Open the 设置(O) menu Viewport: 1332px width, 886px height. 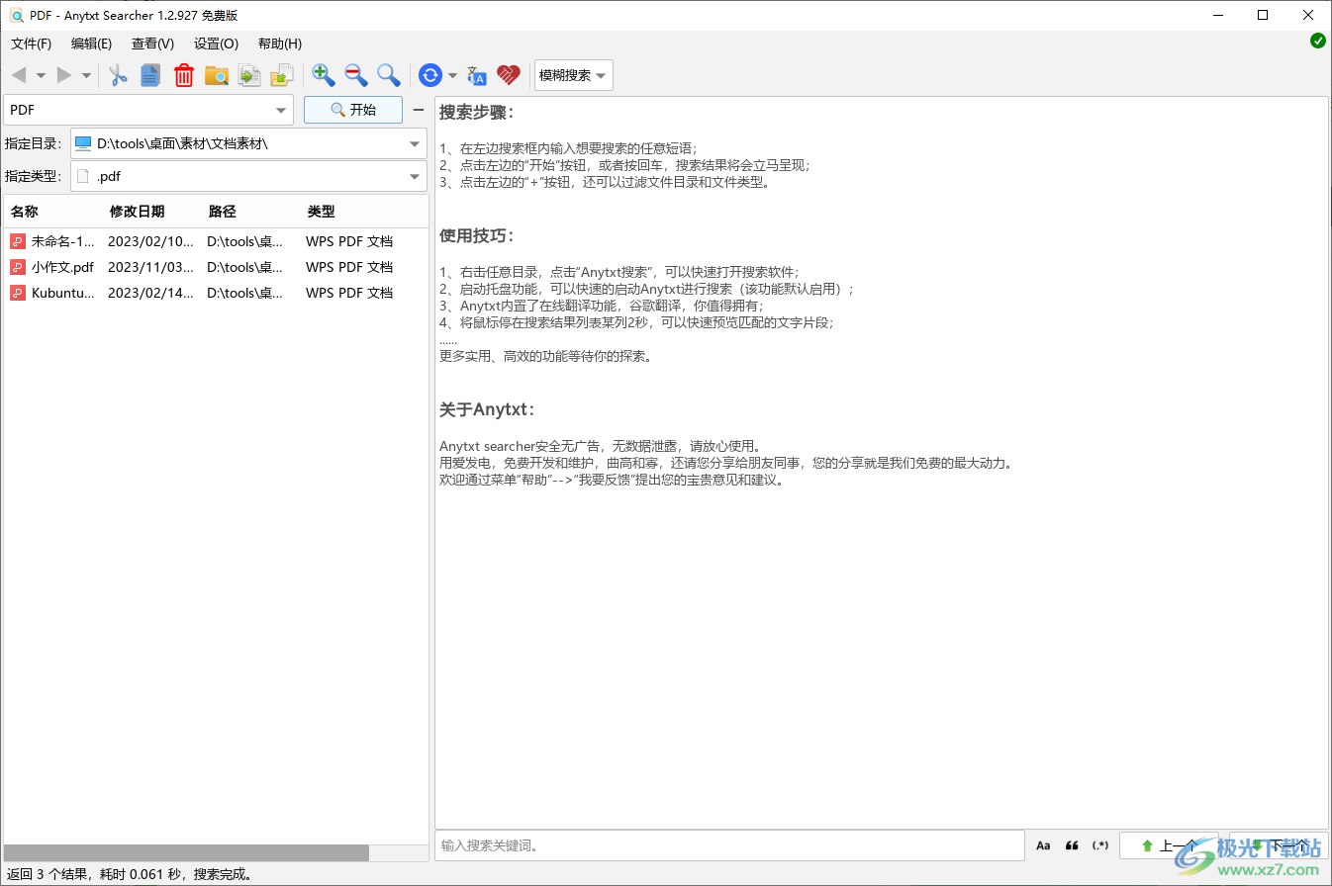(216, 44)
